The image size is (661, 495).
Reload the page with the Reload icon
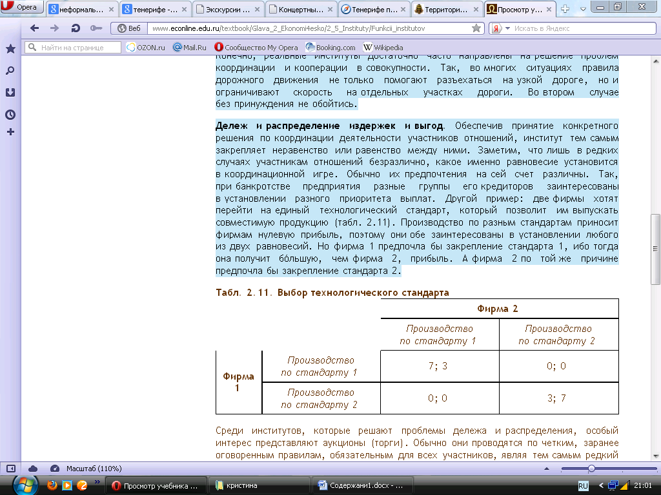(x=76, y=28)
